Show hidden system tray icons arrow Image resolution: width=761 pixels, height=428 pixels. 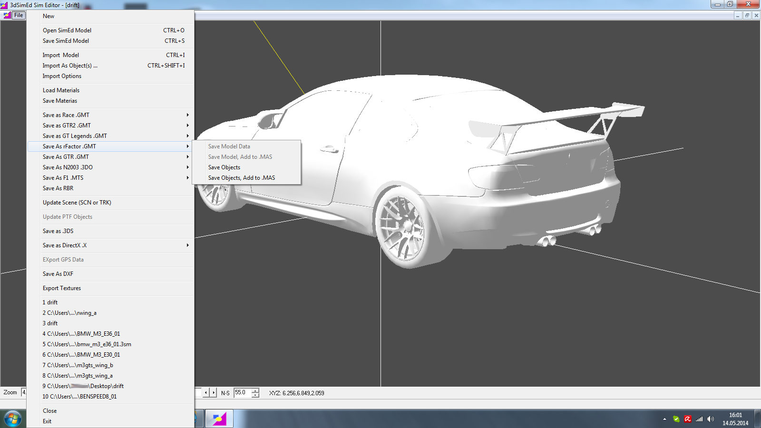point(664,419)
